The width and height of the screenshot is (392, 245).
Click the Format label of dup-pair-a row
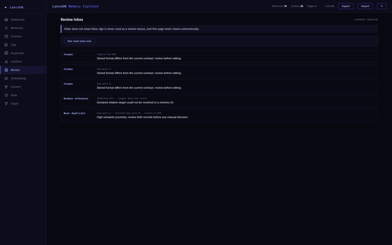[68, 69]
